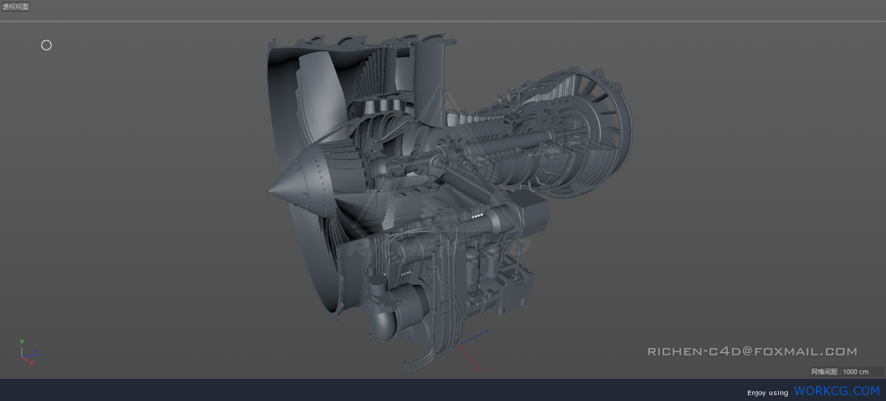
Task: Open the WORKCG.COM link
Action: click(x=837, y=391)
